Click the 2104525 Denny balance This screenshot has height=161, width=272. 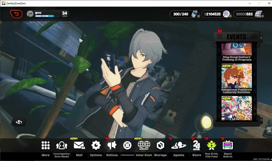pos(212,14)
